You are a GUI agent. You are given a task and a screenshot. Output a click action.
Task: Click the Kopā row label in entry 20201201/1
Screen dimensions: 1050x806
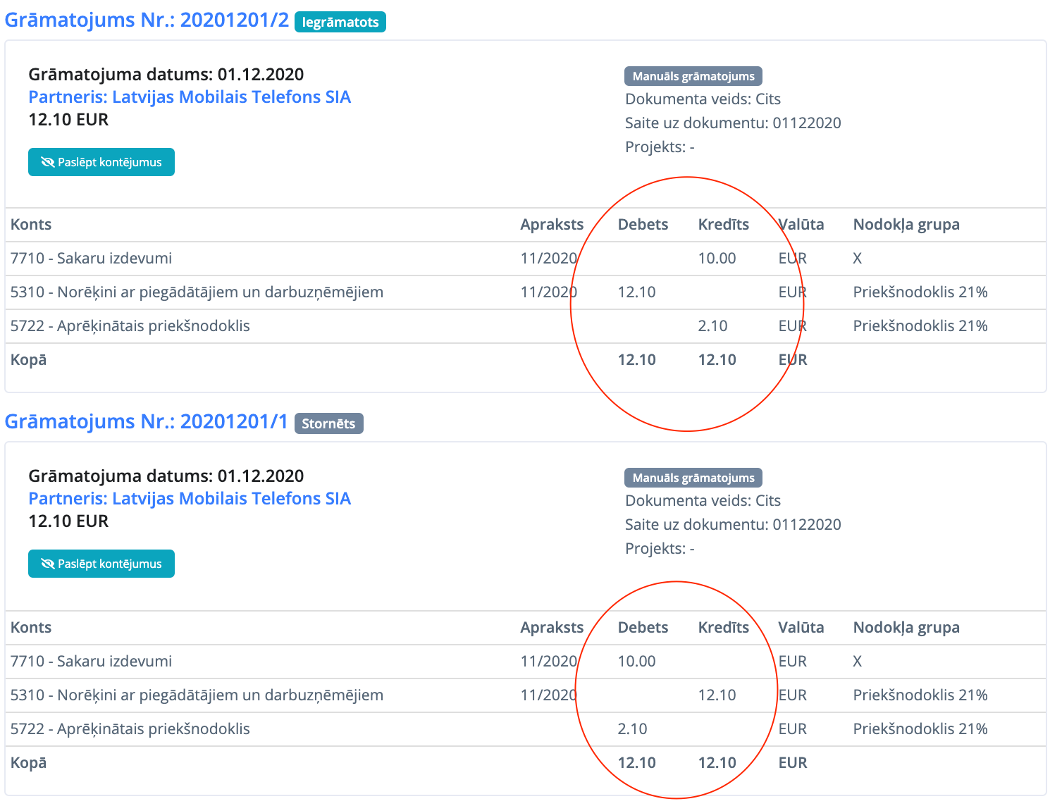tap(28, 763)
